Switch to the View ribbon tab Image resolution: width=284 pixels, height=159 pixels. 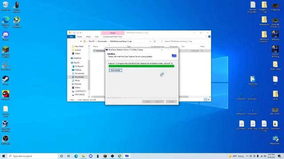[97, 37]
